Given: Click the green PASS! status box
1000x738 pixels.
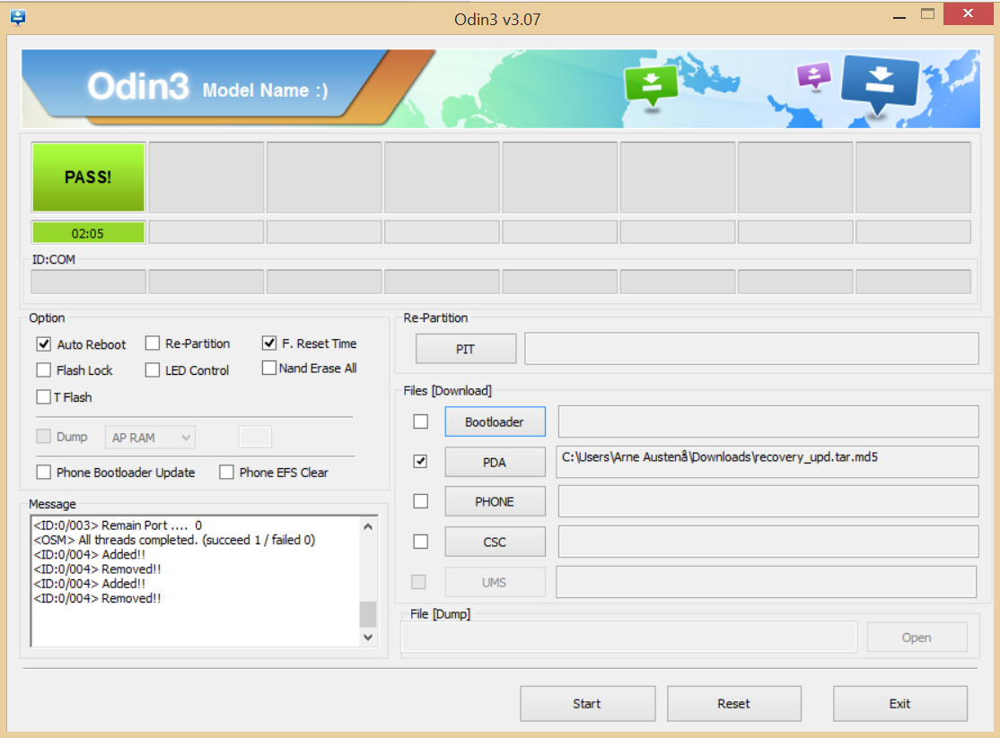Looking at the screenshot, I should tap(88, 178).
